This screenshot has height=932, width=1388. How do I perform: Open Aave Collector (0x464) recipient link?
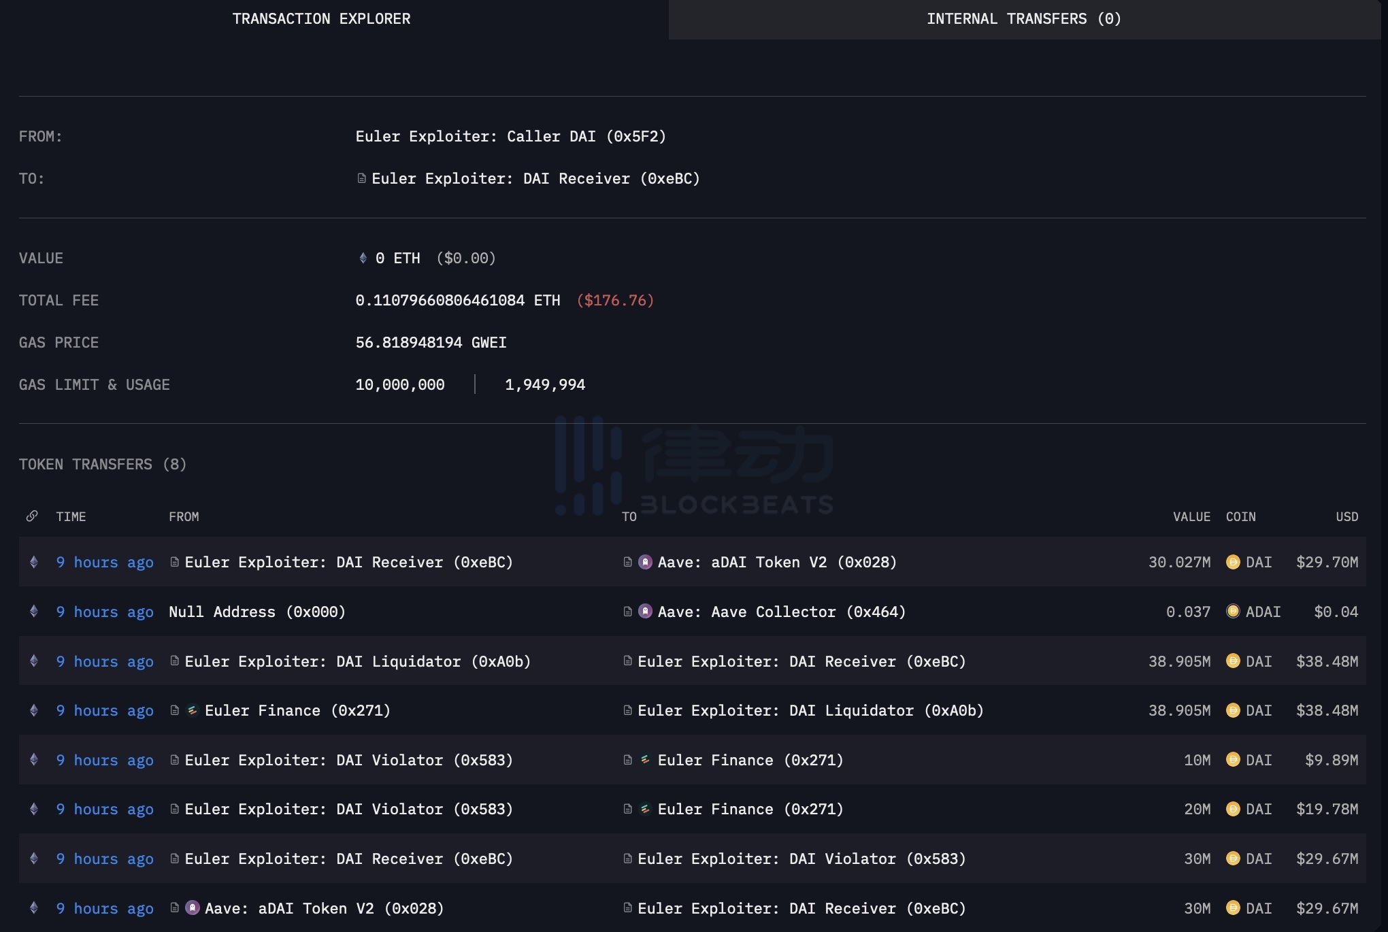781,612
